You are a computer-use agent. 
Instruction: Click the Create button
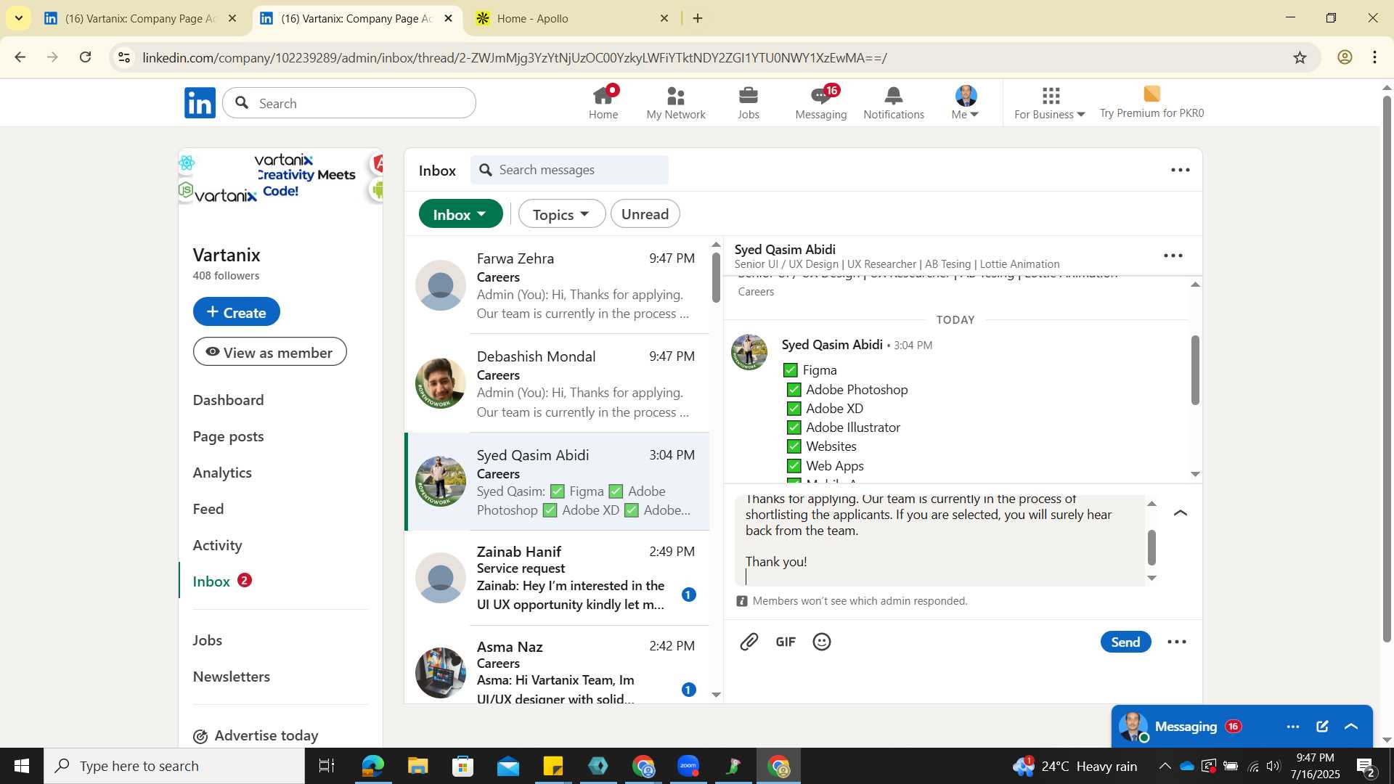237,311
